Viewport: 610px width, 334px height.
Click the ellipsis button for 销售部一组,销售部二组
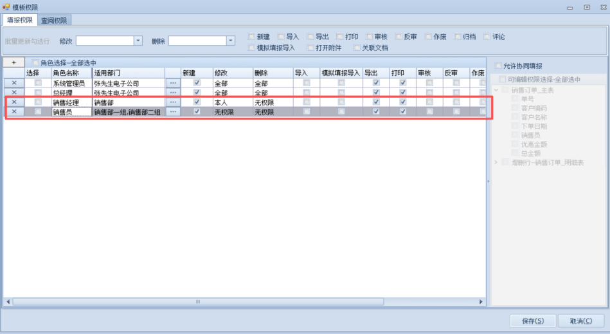pyautogui.click(x=172, y=112)
